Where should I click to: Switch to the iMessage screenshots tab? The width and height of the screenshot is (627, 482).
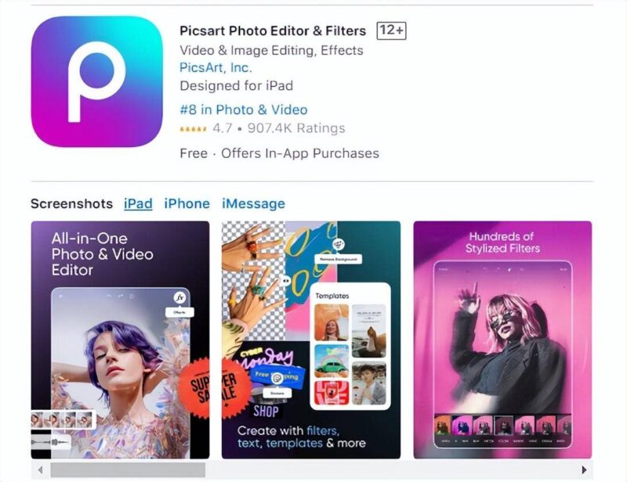click(253, 203)
